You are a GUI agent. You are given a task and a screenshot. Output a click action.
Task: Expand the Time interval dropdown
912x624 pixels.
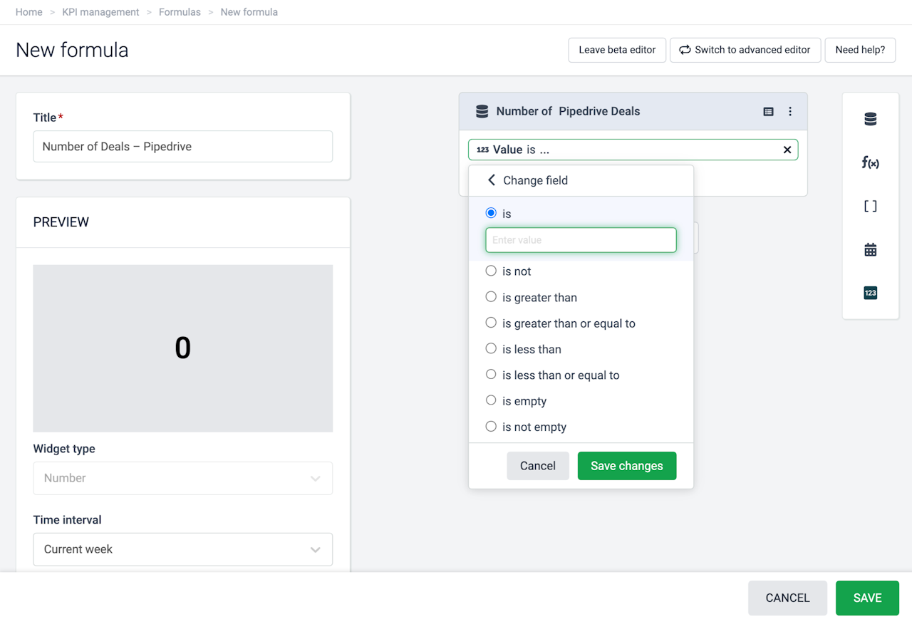tap(182, 549)
